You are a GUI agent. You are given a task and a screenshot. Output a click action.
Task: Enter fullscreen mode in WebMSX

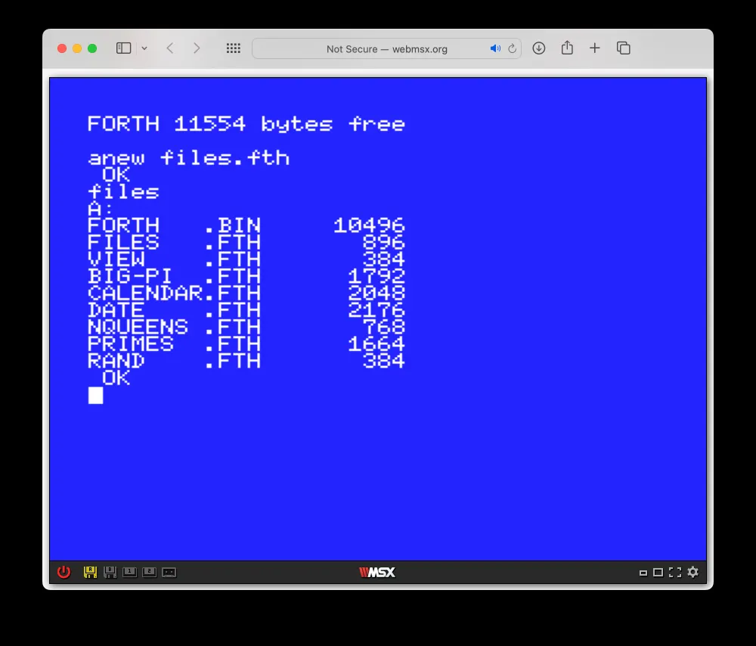(x=675, y=573)
